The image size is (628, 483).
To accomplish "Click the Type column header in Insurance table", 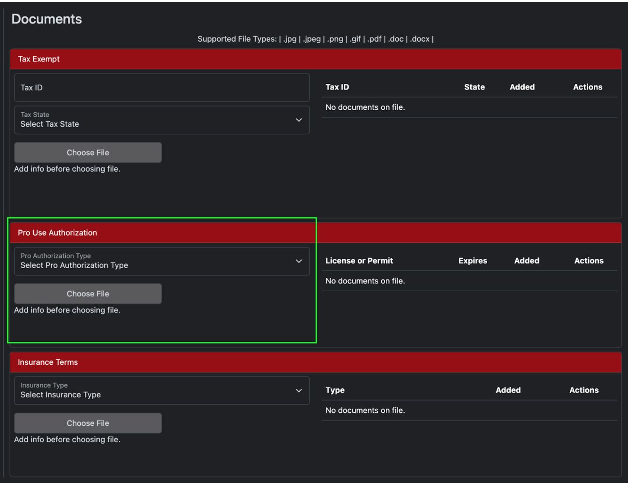I will [335, 390].
